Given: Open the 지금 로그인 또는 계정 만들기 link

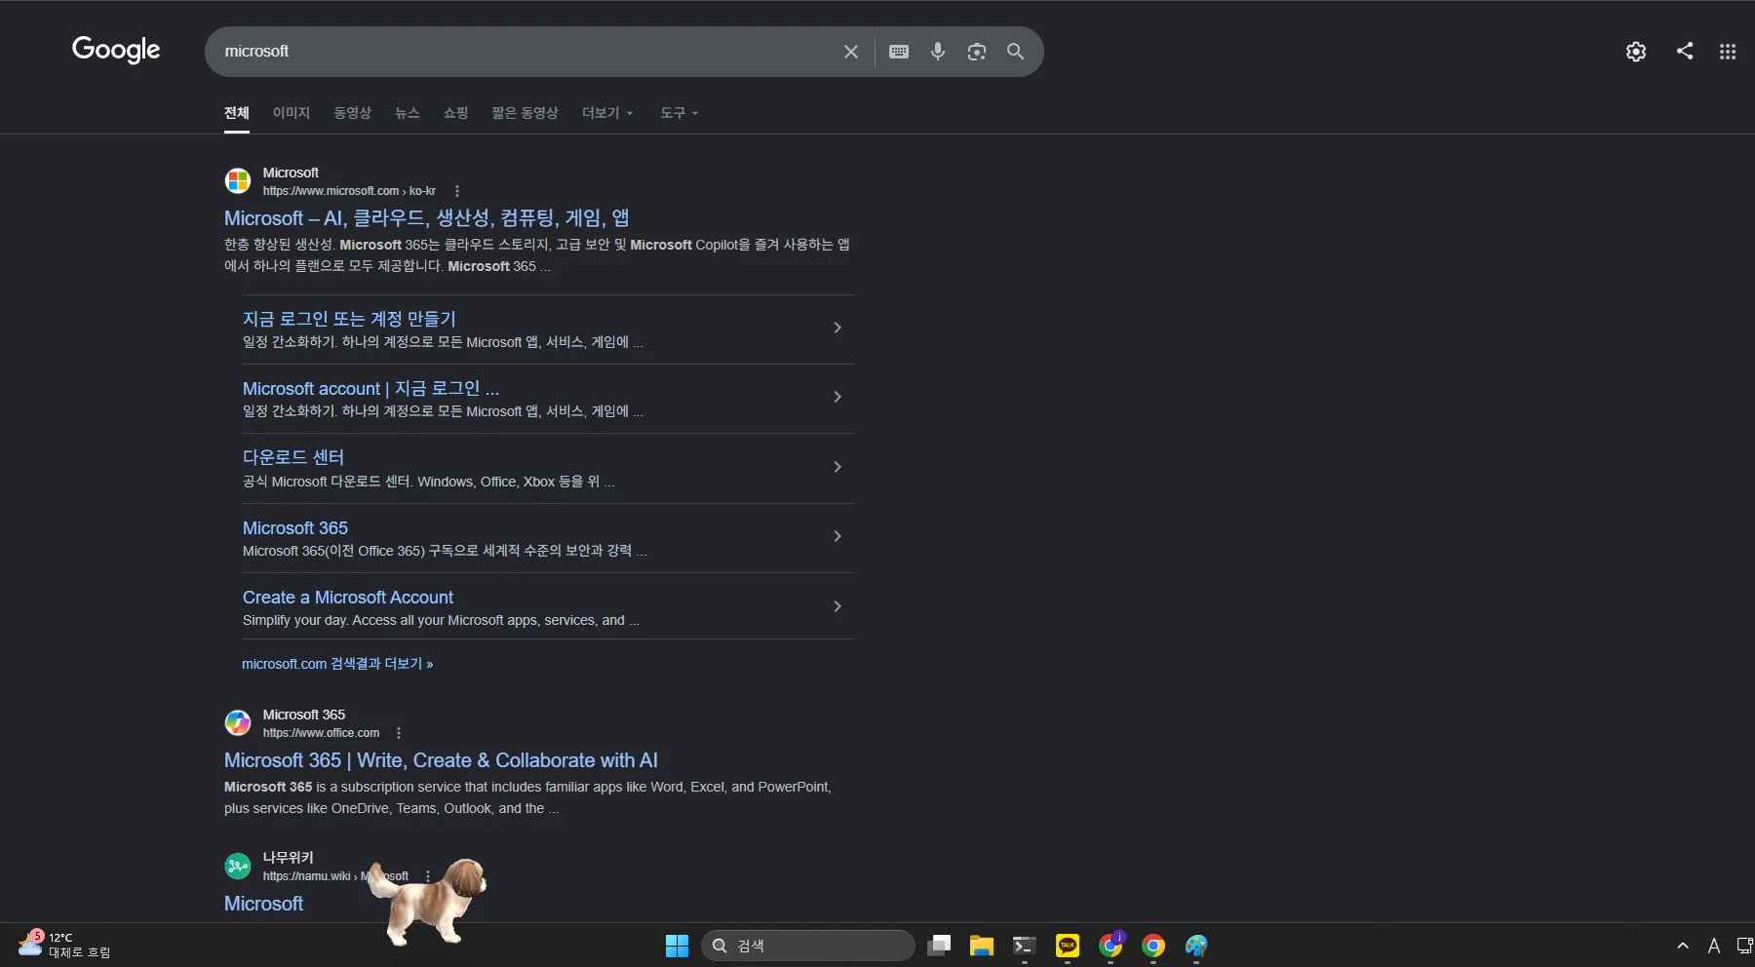Looking at the screenshot, I should click(349, 319).
